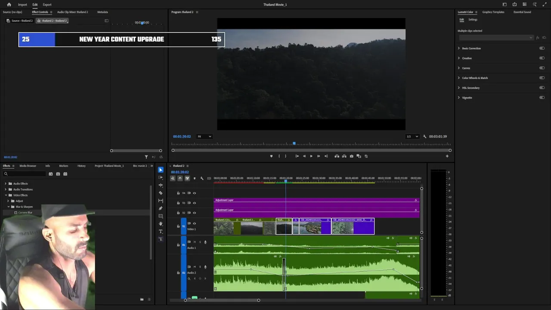551x310 pixels.
Task: Click the Lift button
Action: pos(337,156)
